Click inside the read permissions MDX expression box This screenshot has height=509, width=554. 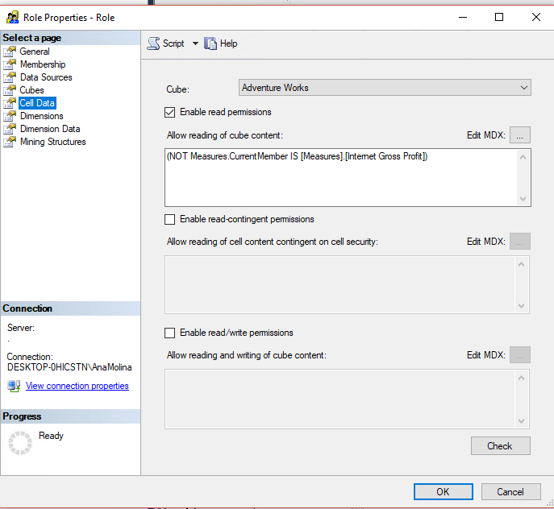[341, 177]
